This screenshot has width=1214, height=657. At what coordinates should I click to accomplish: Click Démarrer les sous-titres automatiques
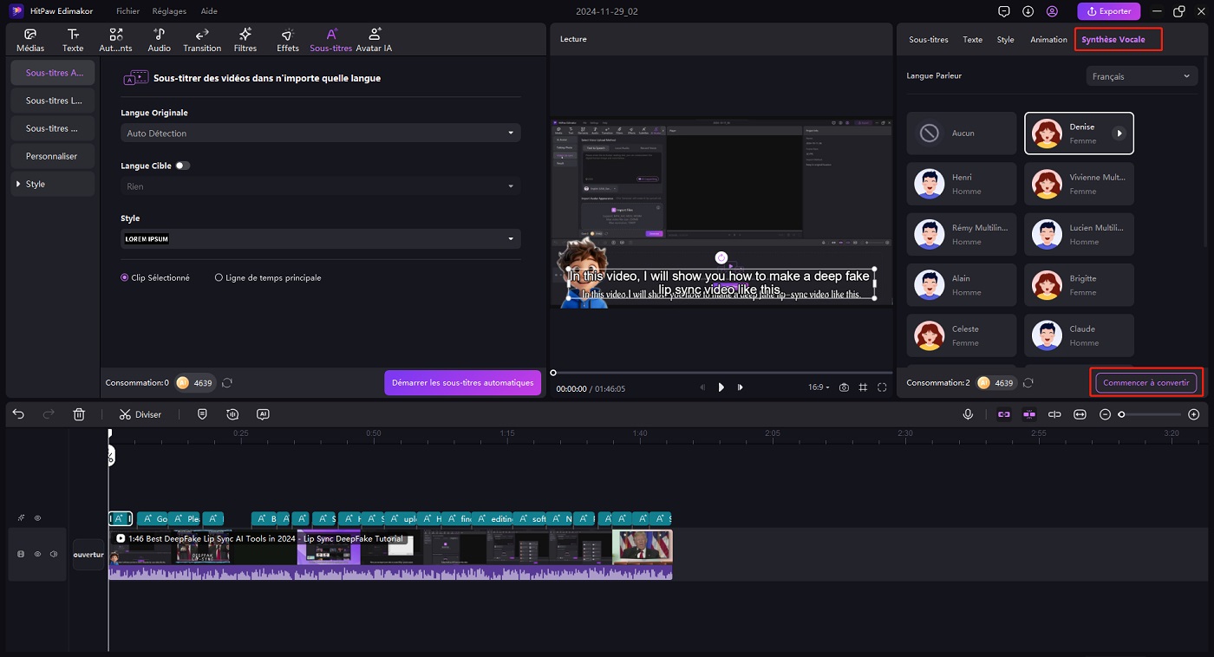click(462, 382)
